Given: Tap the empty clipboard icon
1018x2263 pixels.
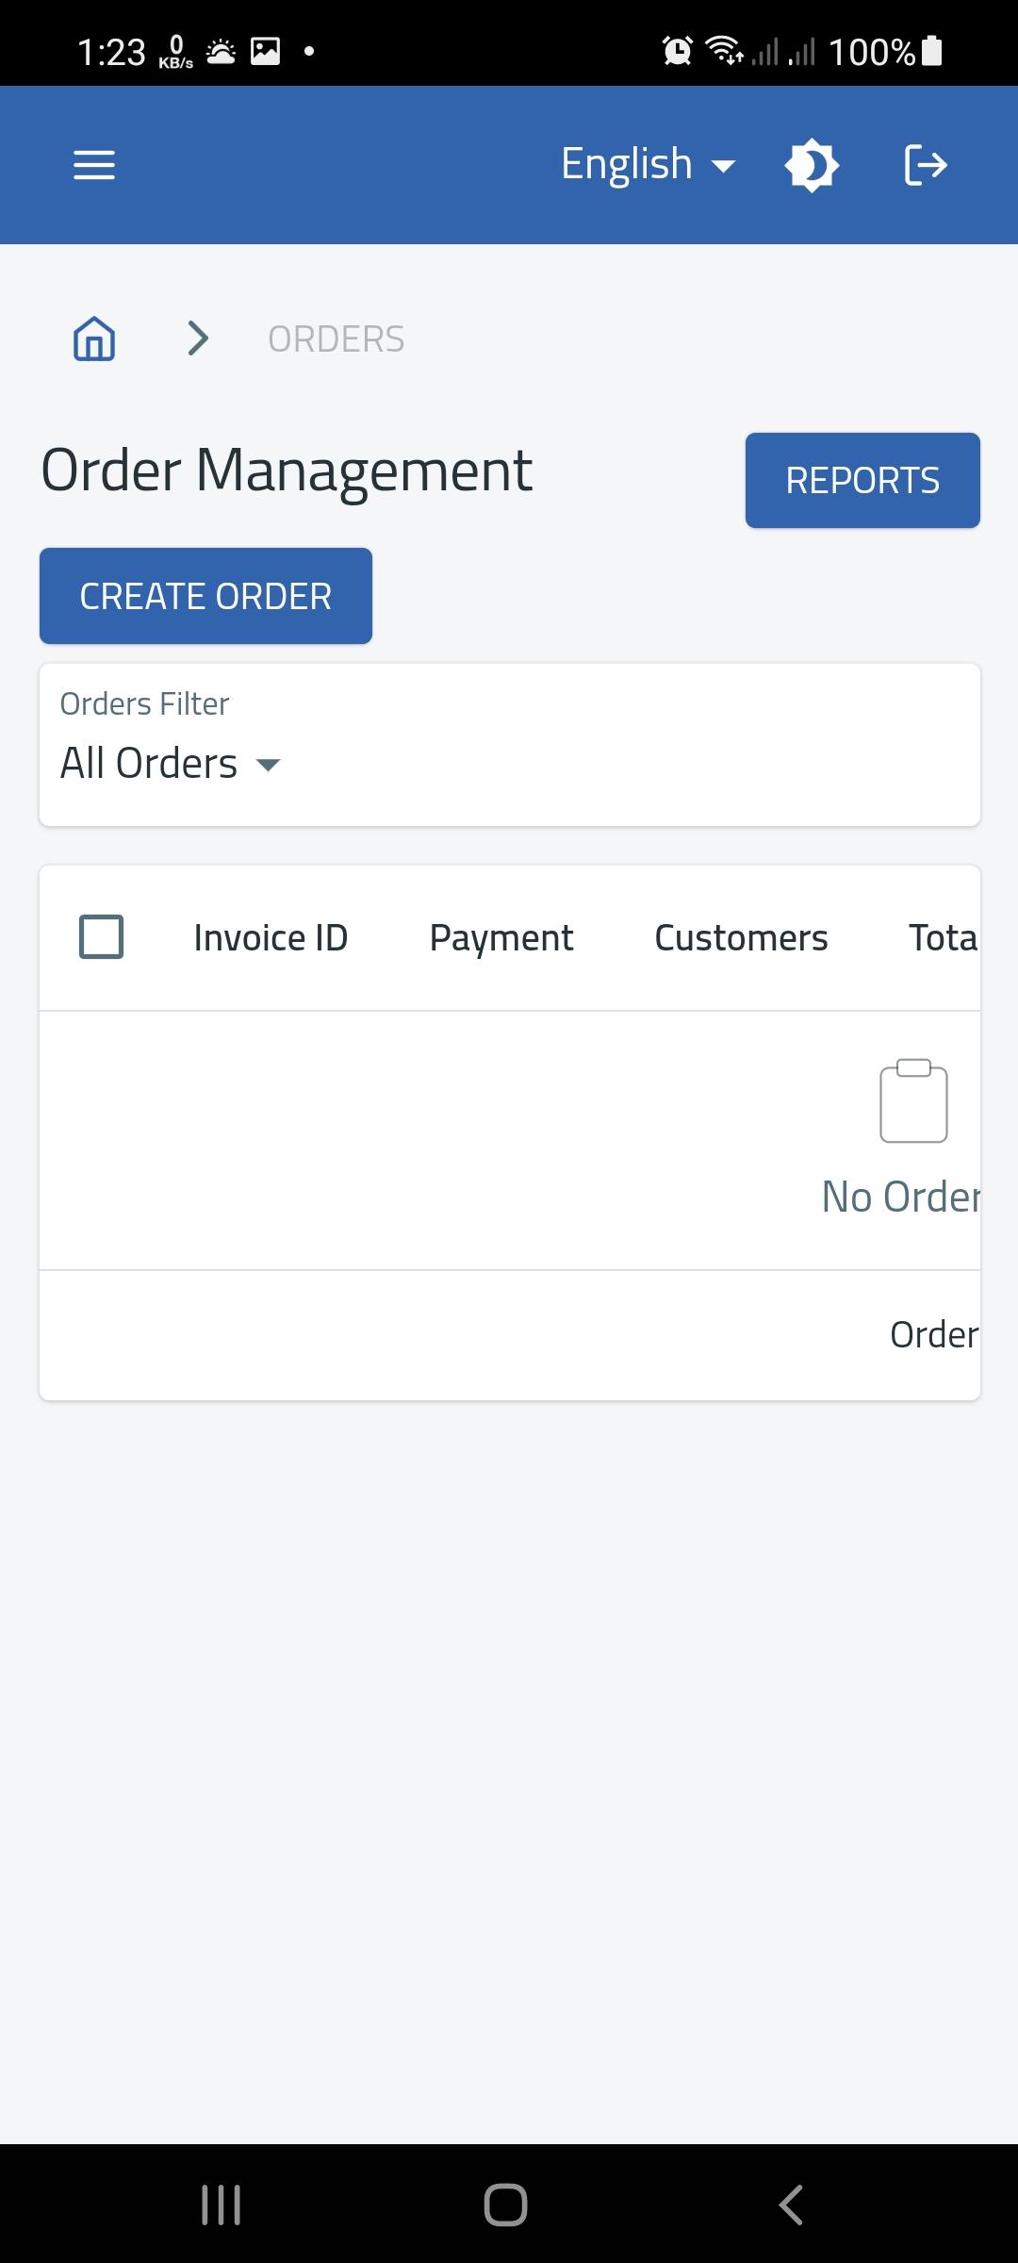Looking at the screenshot, I should click(x=913, y=1100).
